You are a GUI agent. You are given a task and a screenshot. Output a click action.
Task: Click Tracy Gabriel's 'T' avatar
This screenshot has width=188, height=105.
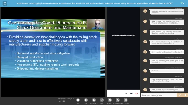[x=145, y=21]
